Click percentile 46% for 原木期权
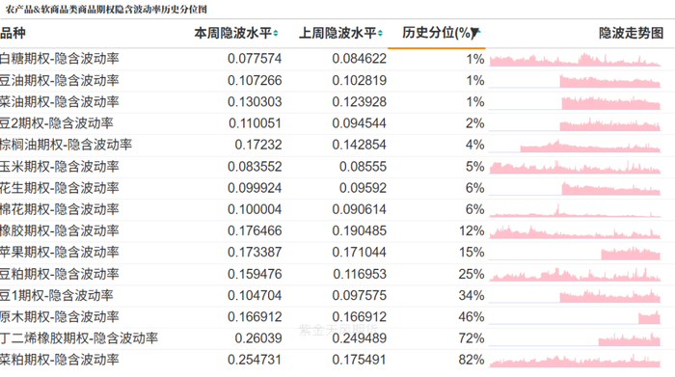This screenshot has width=675, height=377. click(472, 317)
